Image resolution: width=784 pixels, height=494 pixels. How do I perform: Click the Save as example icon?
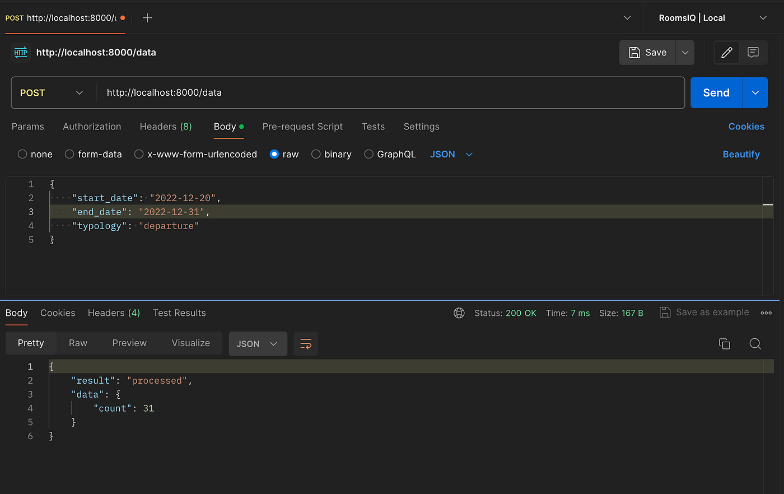(x=665, y=313)
